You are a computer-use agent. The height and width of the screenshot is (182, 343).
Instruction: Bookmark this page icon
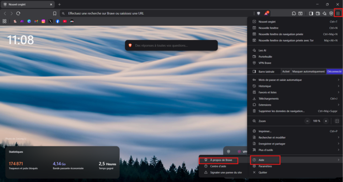click(x=55, y=13)
